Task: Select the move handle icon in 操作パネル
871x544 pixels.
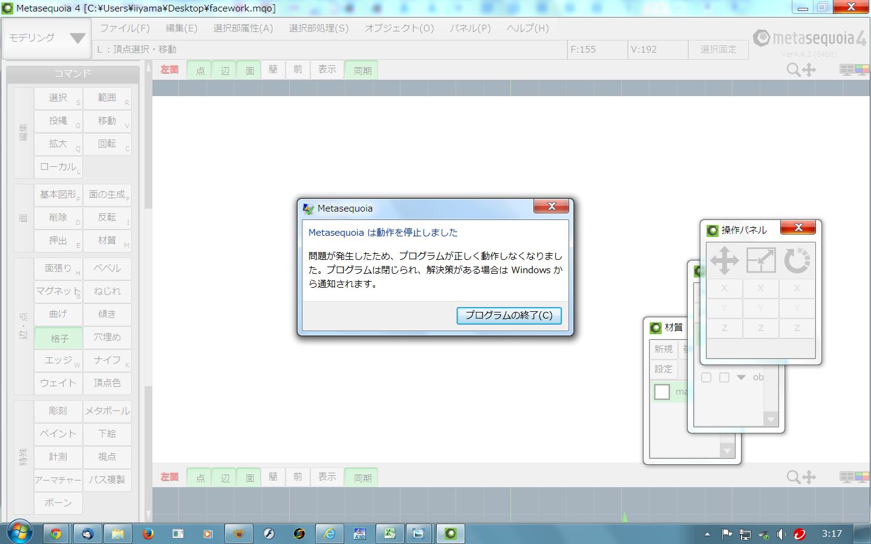Action: pyautogui.click(x=725, y=261)
